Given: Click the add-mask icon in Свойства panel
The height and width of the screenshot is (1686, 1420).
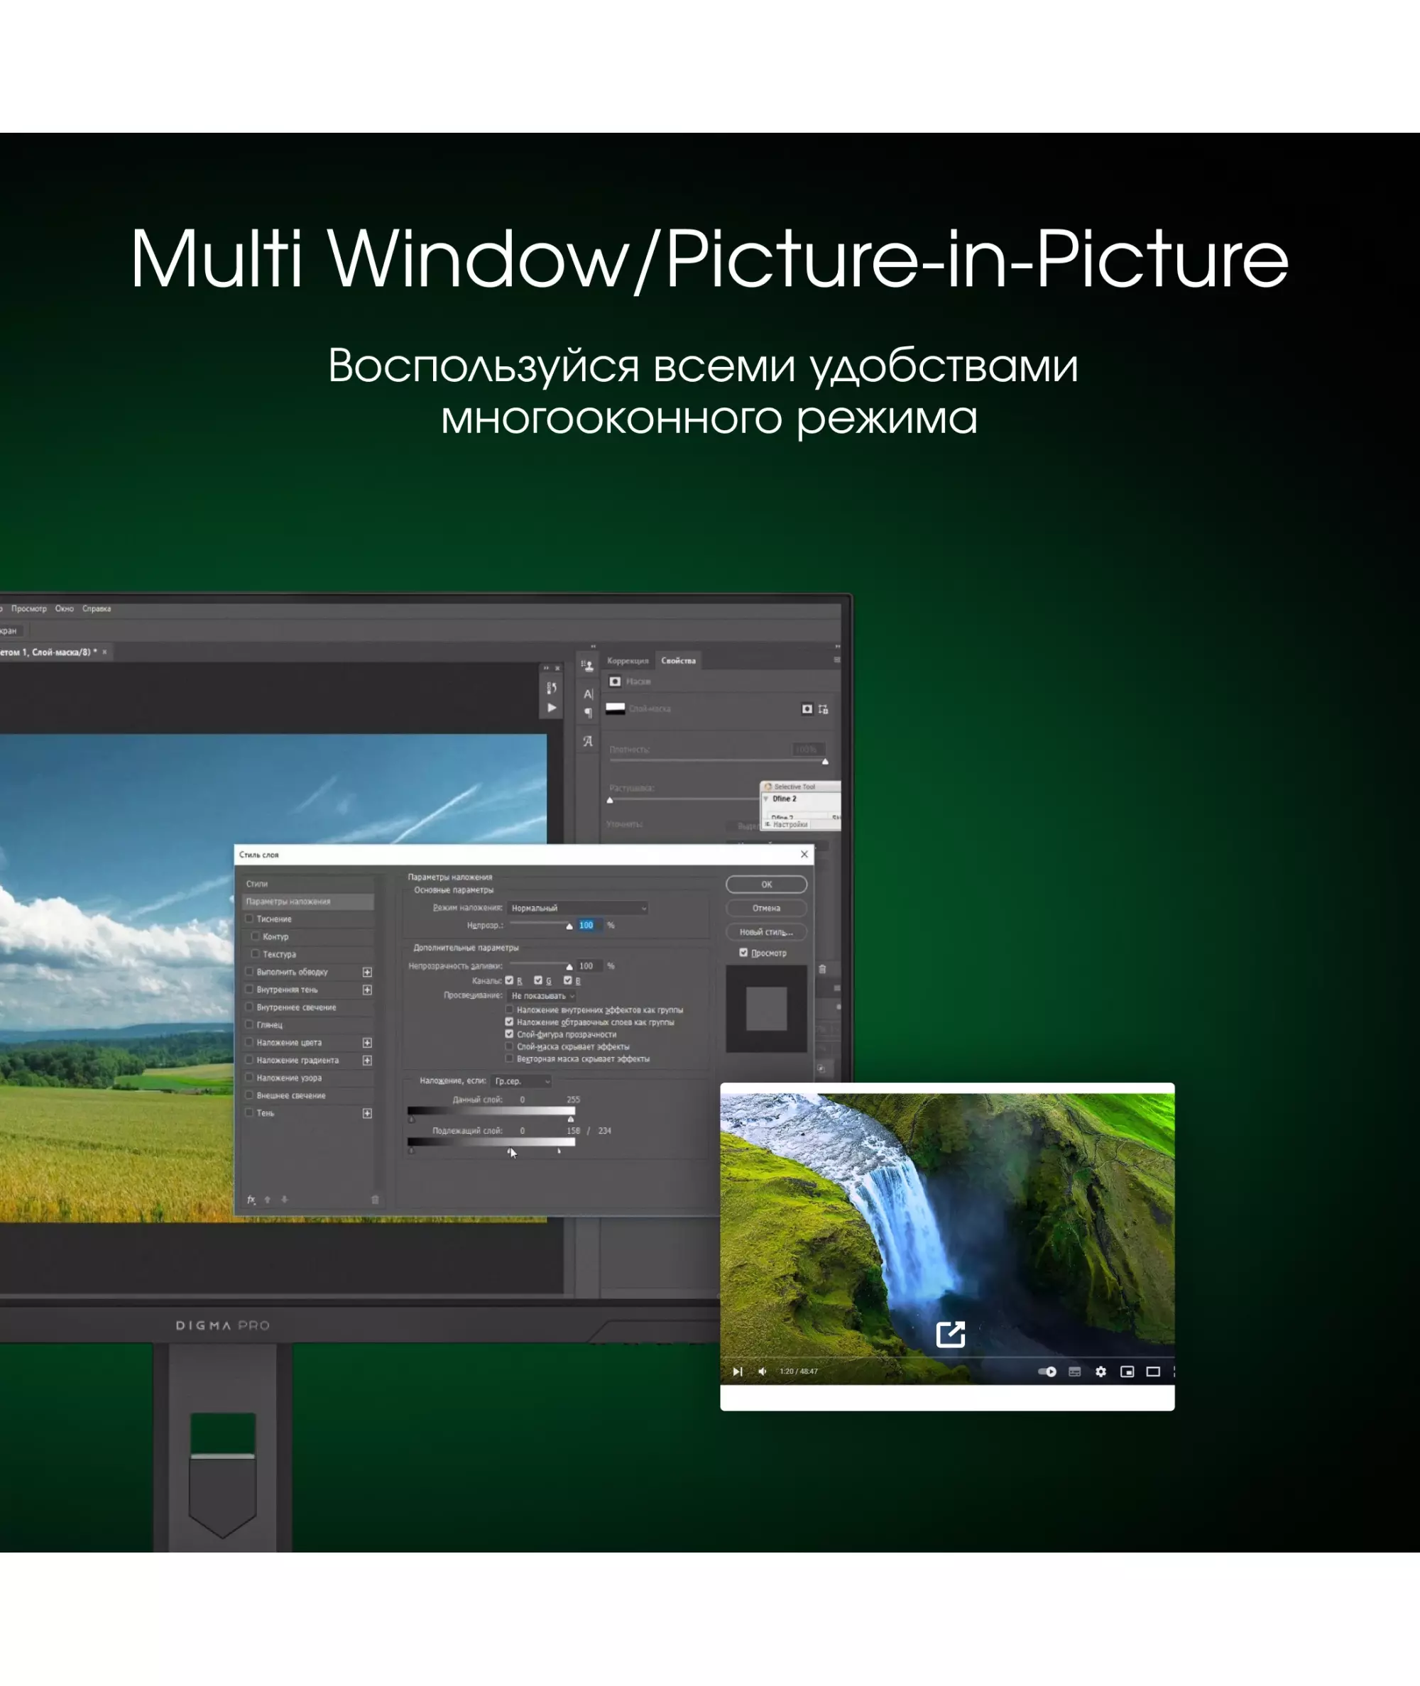Looking at the screenshot, I should coord(807,709).
